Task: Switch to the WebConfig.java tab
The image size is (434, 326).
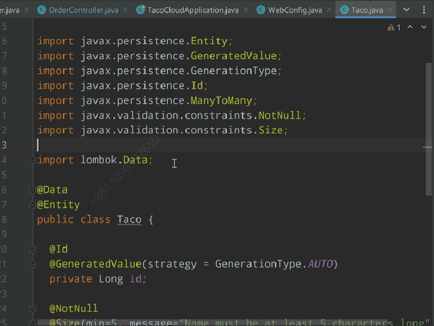Action: (295, 10)
